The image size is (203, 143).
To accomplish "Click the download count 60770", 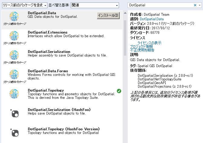I will 155,33.
